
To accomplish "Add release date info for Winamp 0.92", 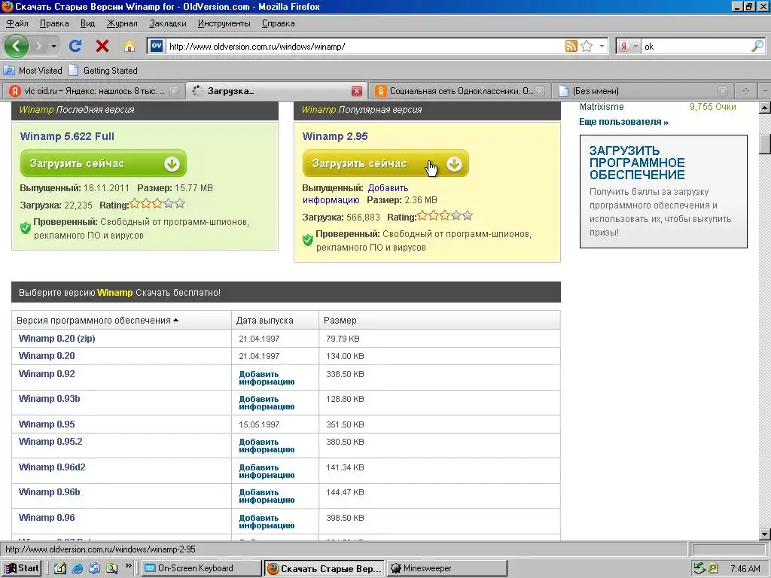I will coord(267,378).
